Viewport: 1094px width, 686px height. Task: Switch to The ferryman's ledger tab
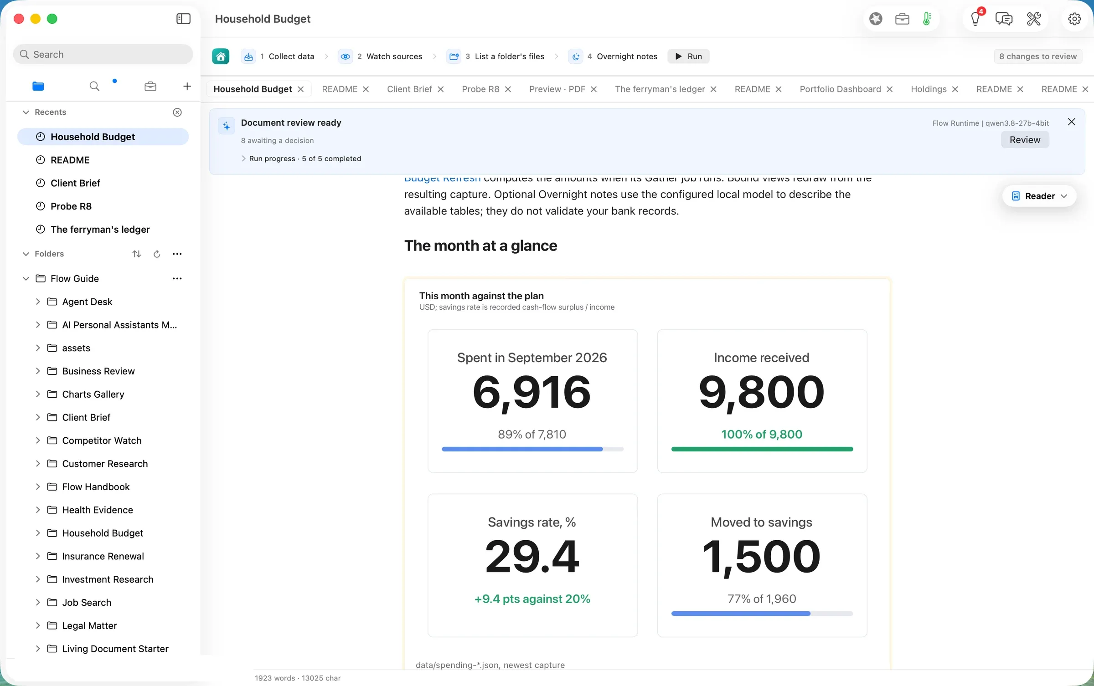[x=660, y=89]
